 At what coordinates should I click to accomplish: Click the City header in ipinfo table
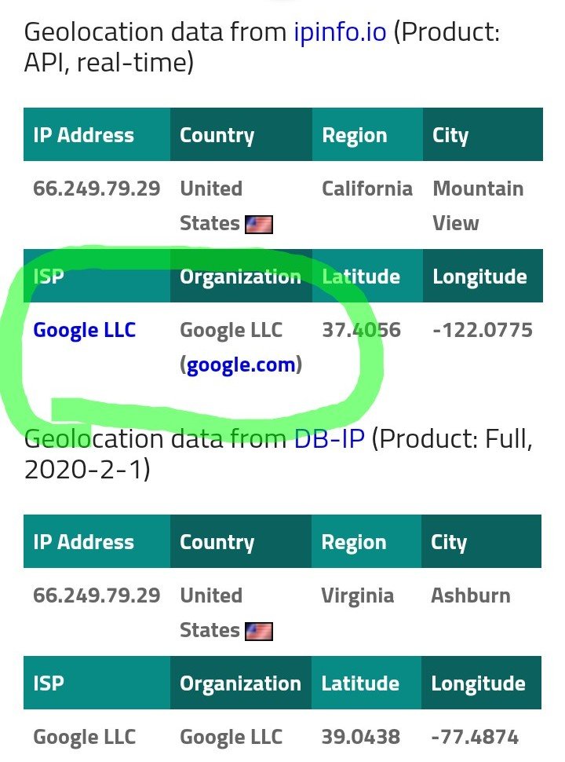pos(483,134)
